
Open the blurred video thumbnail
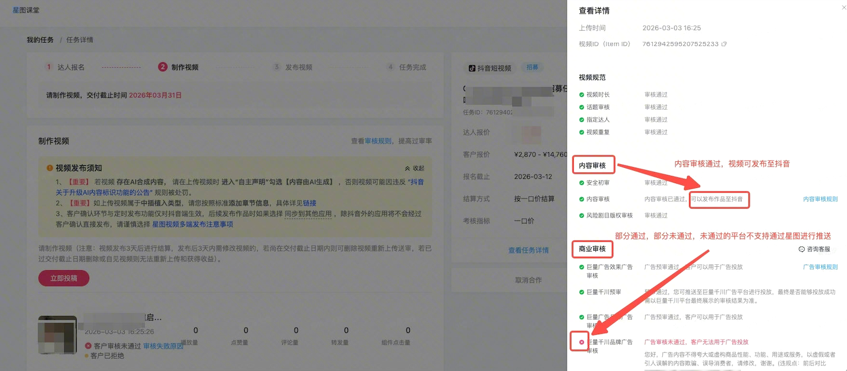tap(57, 337)
